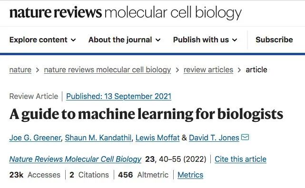This screenshot has height=188, width=305.
Task: Click the article title heading
Action: point(146,114)
